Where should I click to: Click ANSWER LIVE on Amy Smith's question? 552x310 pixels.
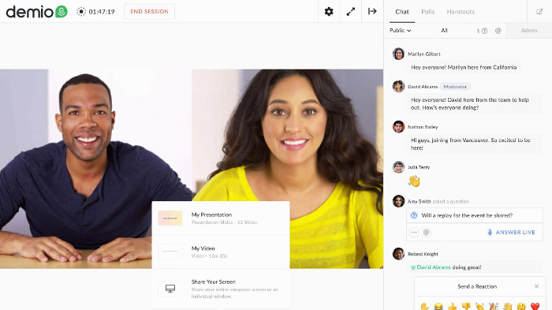511,232
